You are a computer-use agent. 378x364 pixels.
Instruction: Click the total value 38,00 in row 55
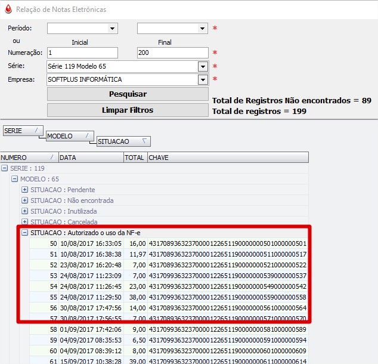click(138, 297)
